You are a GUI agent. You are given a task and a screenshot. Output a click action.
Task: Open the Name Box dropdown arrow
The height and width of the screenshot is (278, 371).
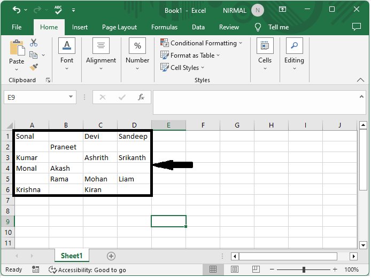(x=71, y=97)
